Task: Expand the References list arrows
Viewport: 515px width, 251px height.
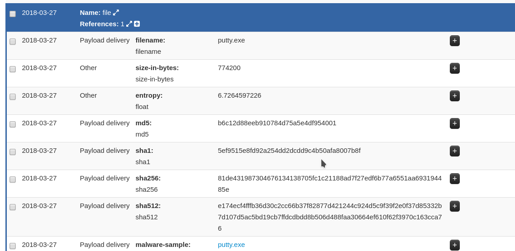Action: pos(129,24)
